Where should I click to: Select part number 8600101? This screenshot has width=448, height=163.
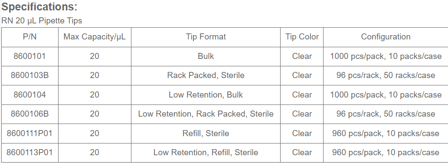(x=30, y=56)
